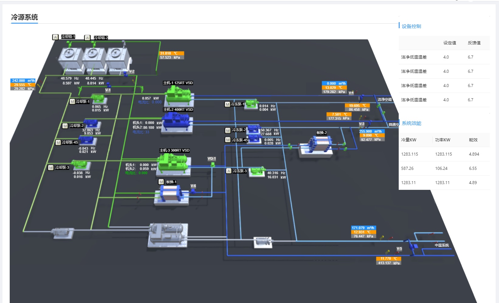Click the first 洁净低温温差 设定值 4.0 field
The image size is (499, 303).
click(446, 57)
